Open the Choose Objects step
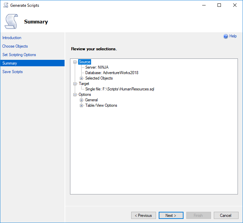Screen dimensions: 243x223 coord(15,46)
